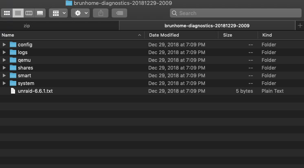Click the Share toolbar button
This screenshot has width=304, height=168.
pyautogui.click(x=101, y=13)
